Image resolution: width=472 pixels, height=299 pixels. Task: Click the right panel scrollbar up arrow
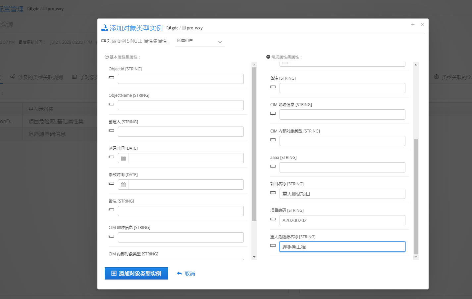coord(416,65)
